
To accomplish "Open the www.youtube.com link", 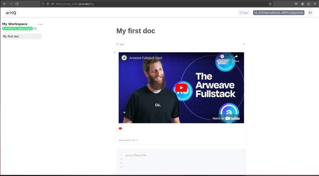I will pos(128,140).
